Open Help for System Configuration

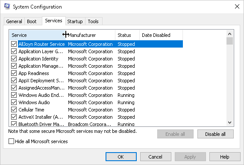coord(225,157)
